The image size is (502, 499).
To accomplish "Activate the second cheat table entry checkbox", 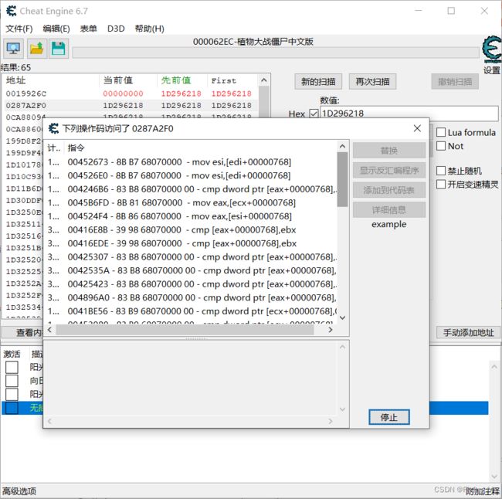I will 12,381.
